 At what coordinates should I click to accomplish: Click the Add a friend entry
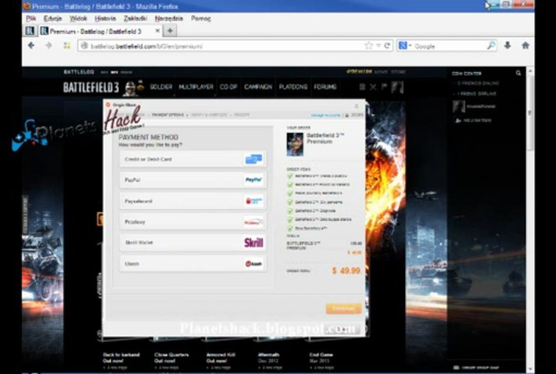click(473, 121)
